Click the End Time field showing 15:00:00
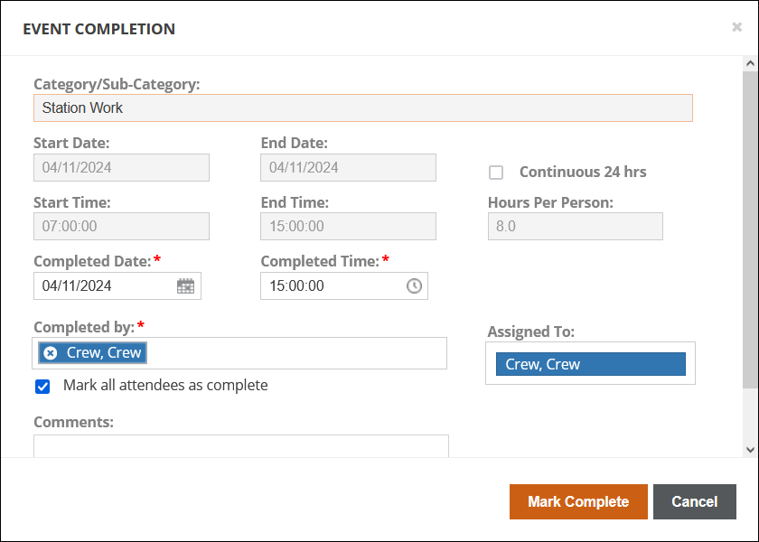This screenshot has width=759, height=542. coord(348,227)
